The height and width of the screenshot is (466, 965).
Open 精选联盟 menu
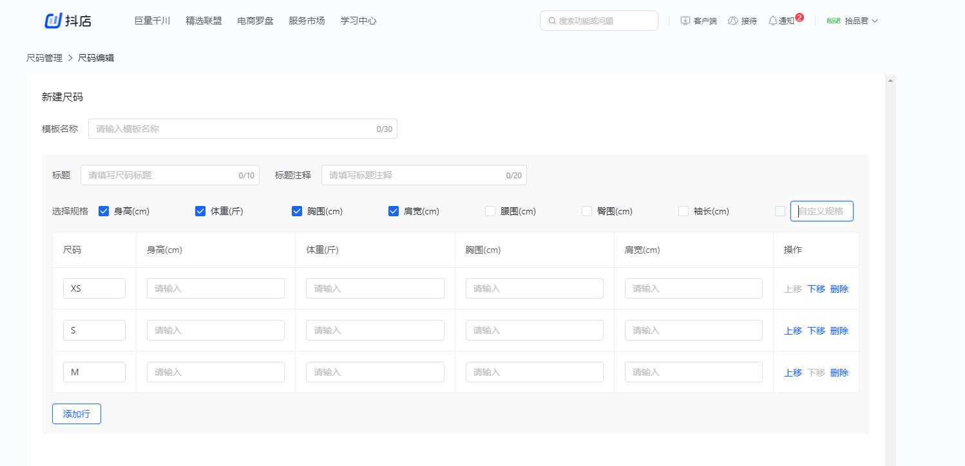(x=204, y=21)
